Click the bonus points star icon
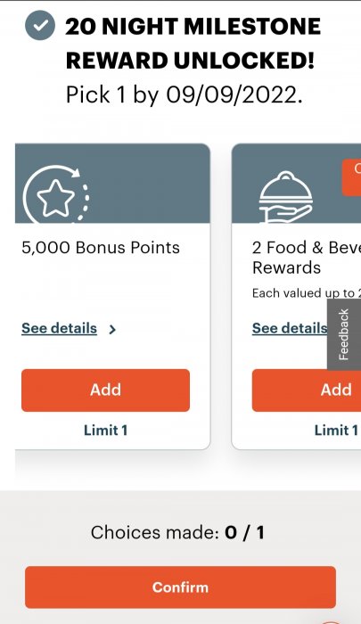 pyautogui.click(x=56, y=195)
